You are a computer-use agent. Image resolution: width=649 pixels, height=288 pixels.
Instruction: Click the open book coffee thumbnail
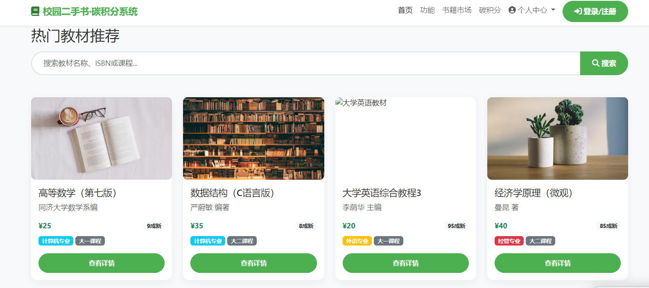click(102, 138)
